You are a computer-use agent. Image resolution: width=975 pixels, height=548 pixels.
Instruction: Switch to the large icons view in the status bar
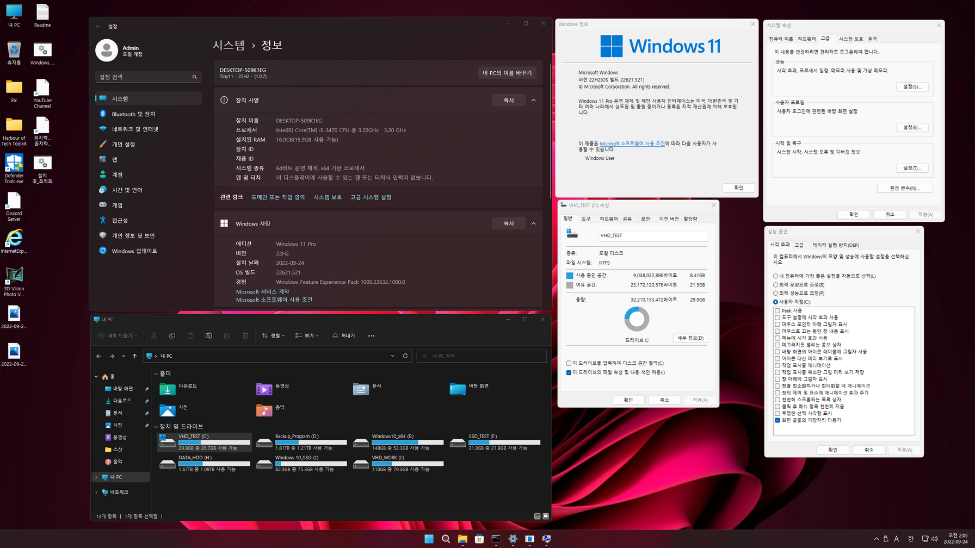[x=546, y=516]
